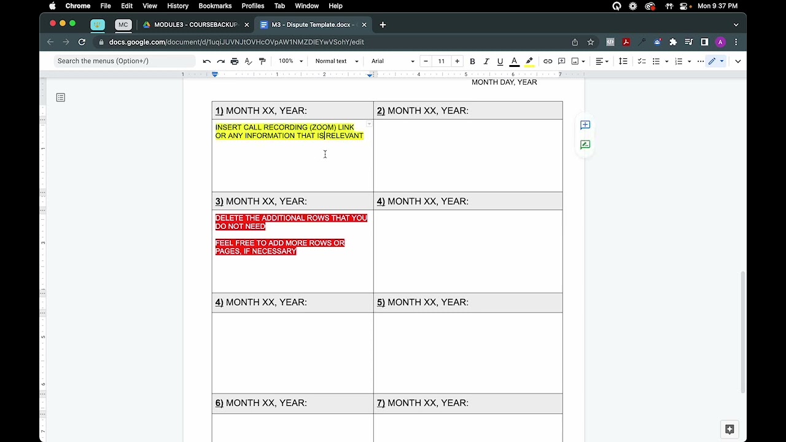Redo the last undone action

tap(221, 61)
